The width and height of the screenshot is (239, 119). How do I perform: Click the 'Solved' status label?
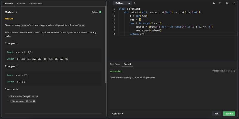[x=95, y=12]
